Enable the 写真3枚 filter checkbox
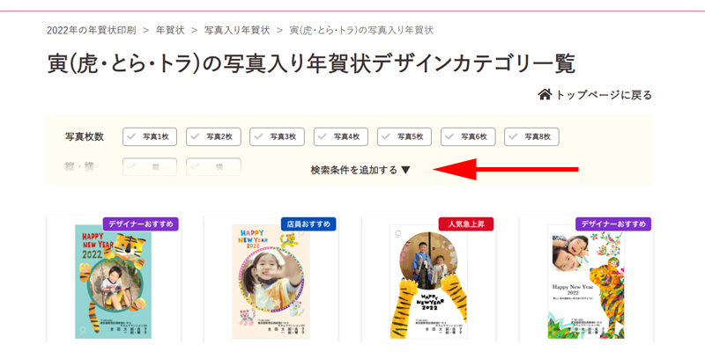The image size is (705, 352). [277, 137]
